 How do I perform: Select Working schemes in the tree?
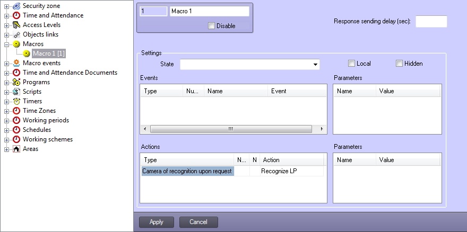tap(48, 139)
